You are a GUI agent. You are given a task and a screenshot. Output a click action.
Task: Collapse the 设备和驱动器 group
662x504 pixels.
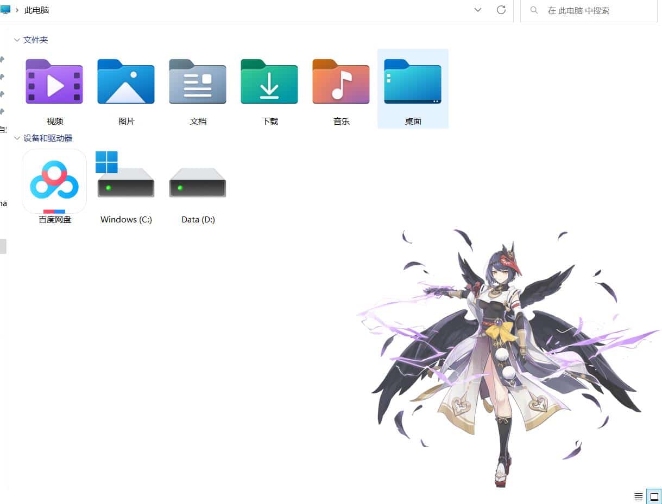coord(17,138)
